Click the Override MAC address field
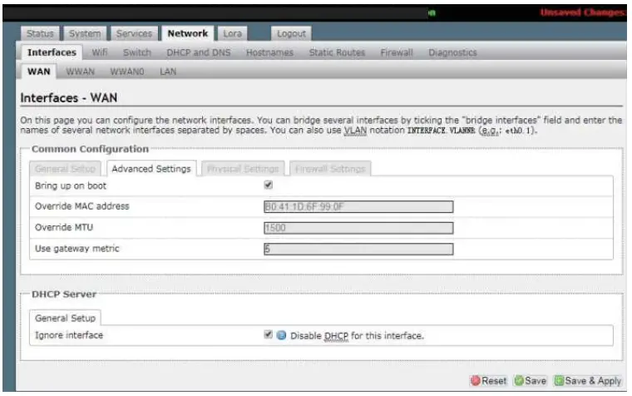 pos(358,207)
